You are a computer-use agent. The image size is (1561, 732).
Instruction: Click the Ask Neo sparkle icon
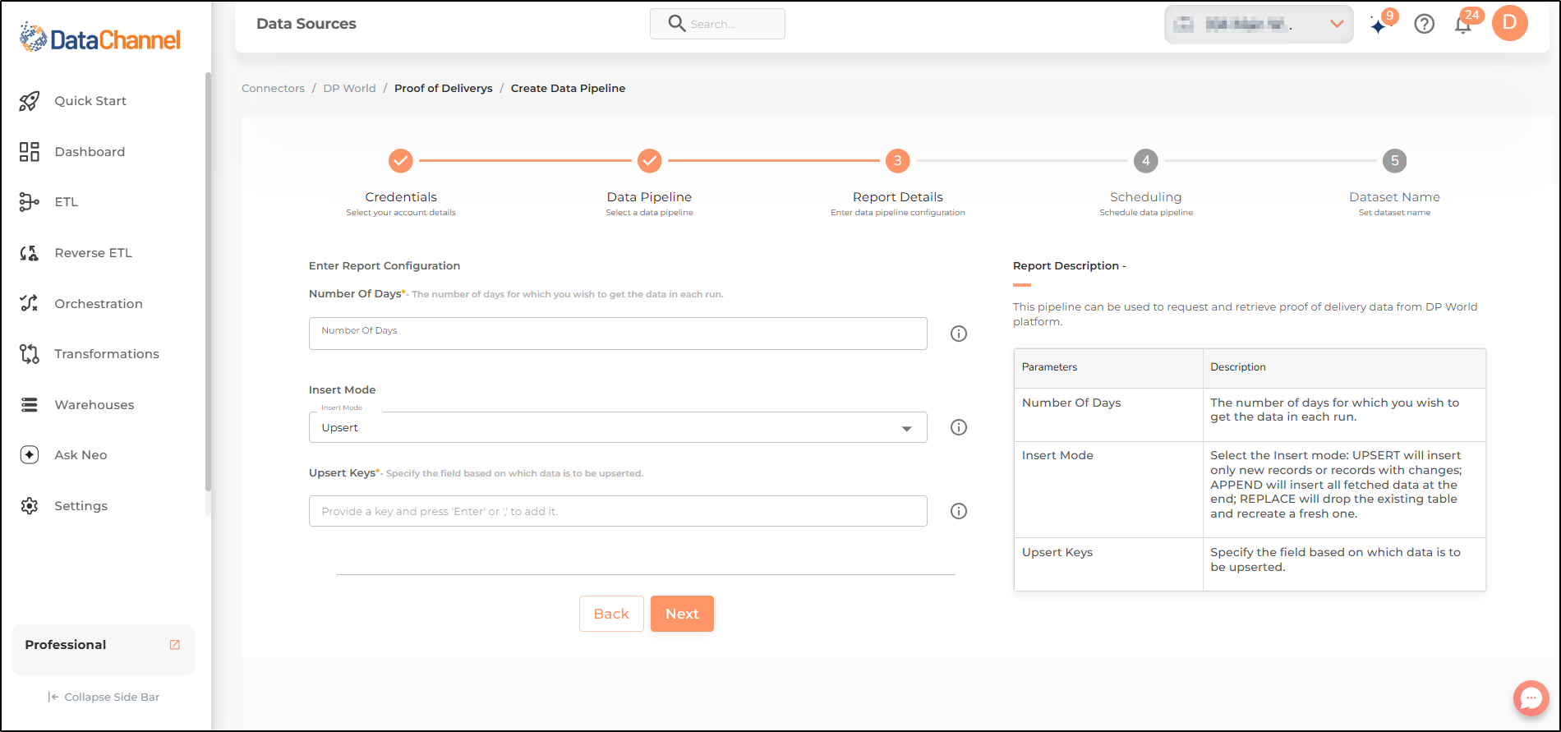coord(30,455)
